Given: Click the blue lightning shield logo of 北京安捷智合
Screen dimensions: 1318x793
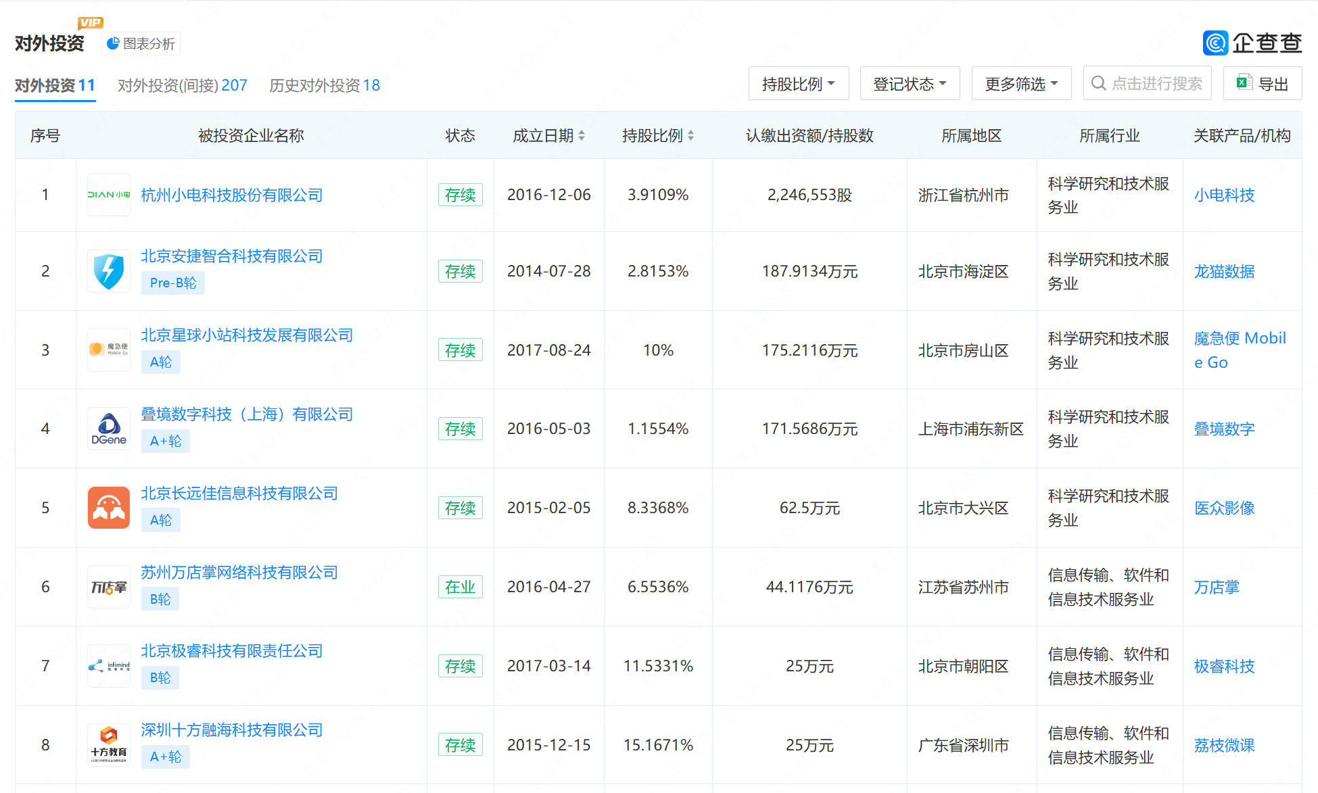Looking at the screenshot, I should click(108, 271).
